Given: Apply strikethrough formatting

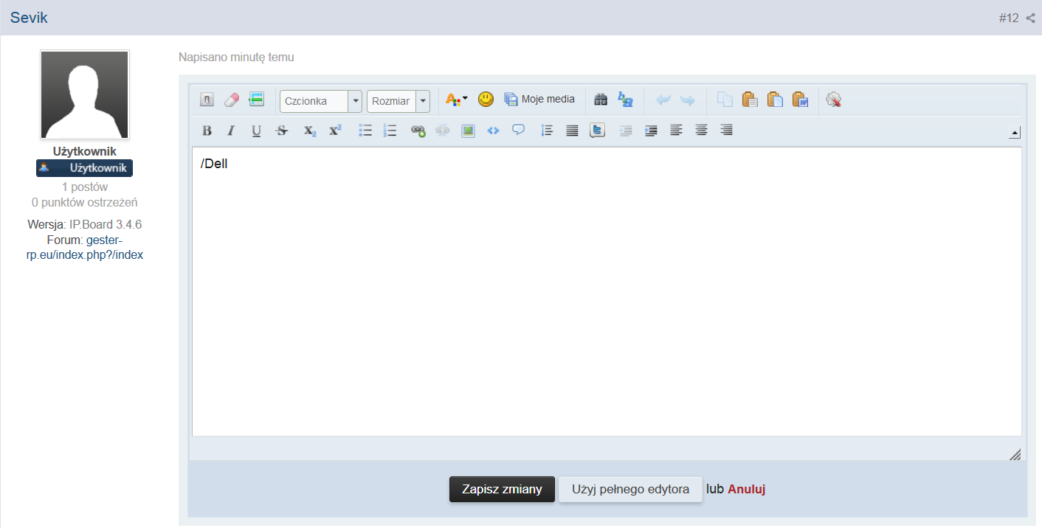Looking at the screenshot, I should pyautogui.click(x=281, y=131).
